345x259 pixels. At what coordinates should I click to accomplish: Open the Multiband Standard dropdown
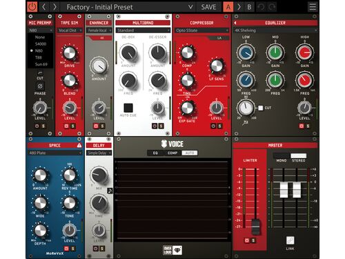tap(143, 30)
